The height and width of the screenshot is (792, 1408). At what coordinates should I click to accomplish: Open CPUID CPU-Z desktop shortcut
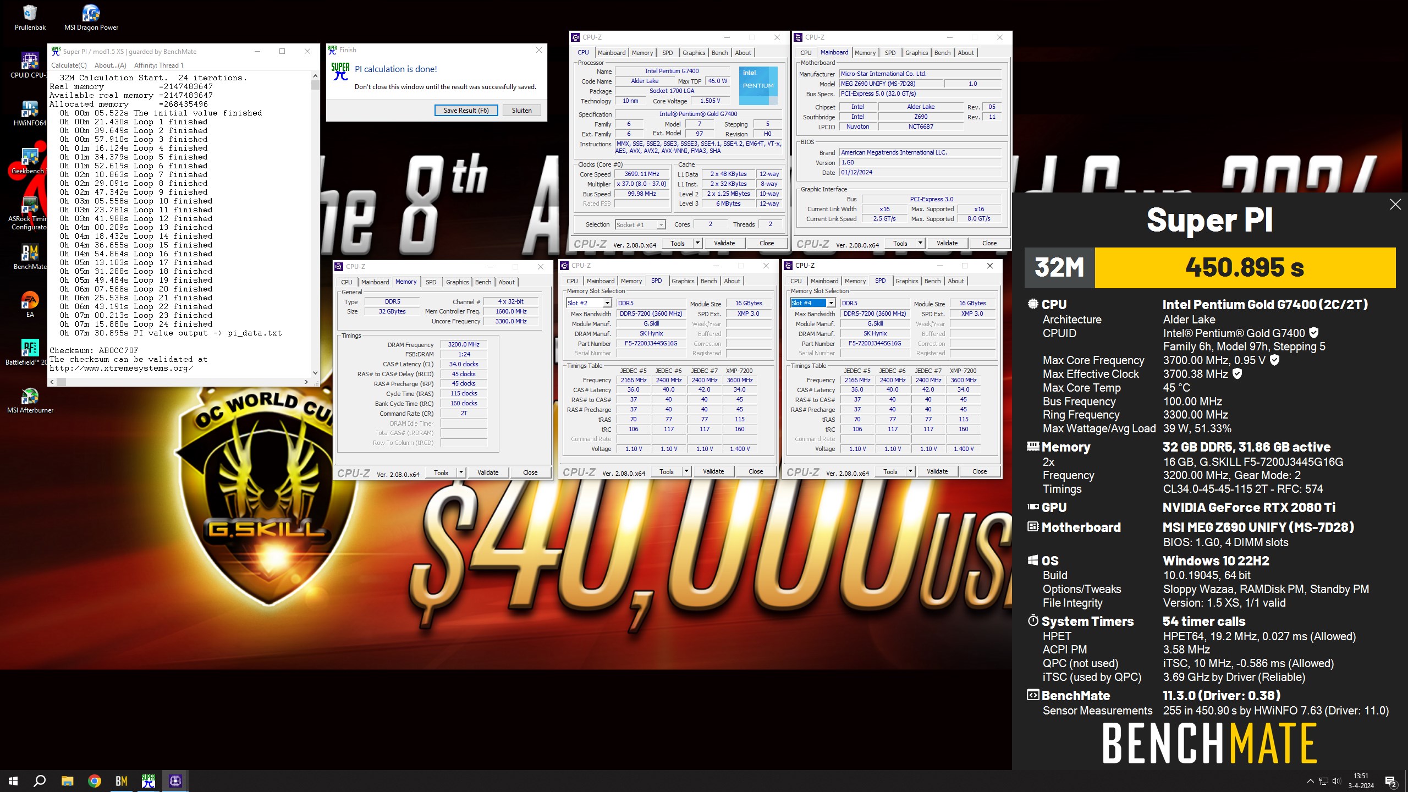pyautogui.click(x=30, y=65)
